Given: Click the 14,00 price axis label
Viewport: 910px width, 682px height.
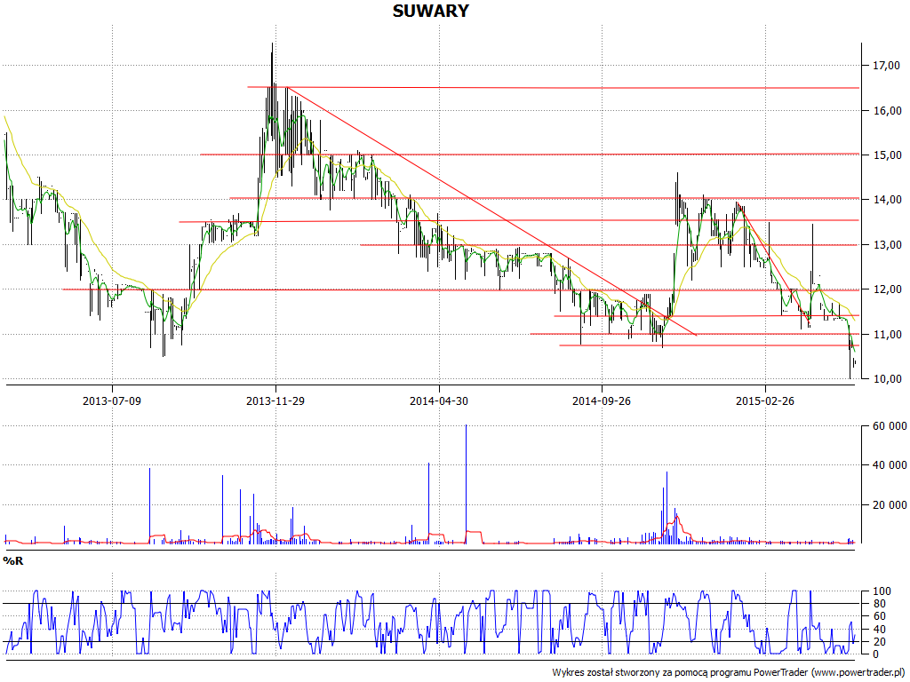Looking at the screenshot, I should click(x=887, y=200).
